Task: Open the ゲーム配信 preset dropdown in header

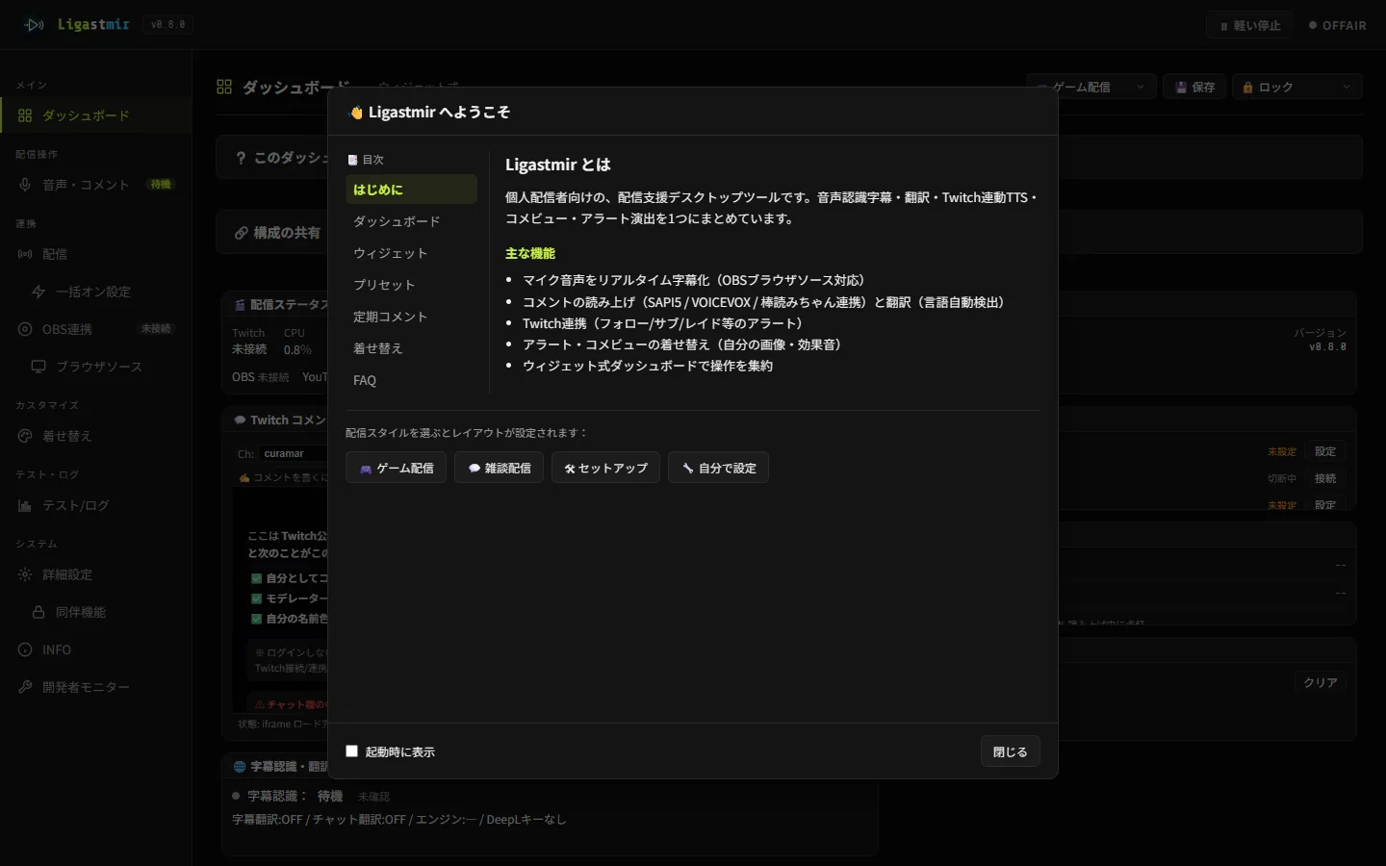Action: pyautogui.click(x=1091, y=87)
